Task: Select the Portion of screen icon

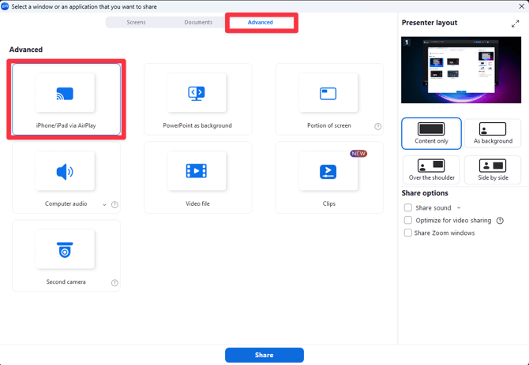Action: (328, 93)
